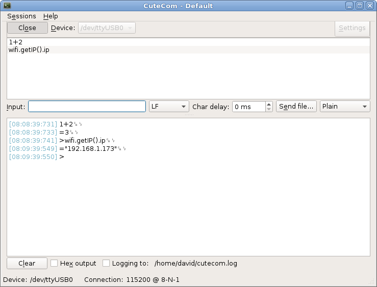Open the Help menu
Image resolution: width=377 pixels, height=287 pixels.
[51, 16]
